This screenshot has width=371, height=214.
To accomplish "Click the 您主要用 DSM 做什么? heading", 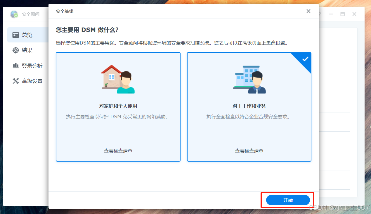I will 87,30.
